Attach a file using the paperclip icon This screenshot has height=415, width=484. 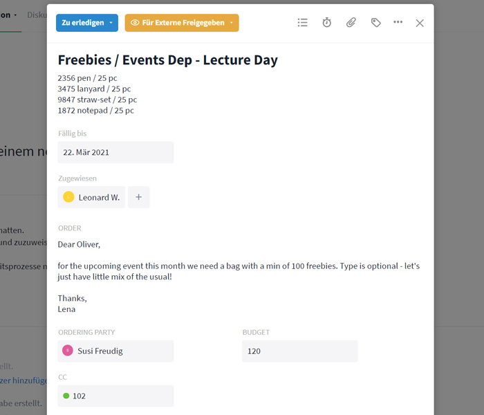pyautogui.click(x=351, y=23)
